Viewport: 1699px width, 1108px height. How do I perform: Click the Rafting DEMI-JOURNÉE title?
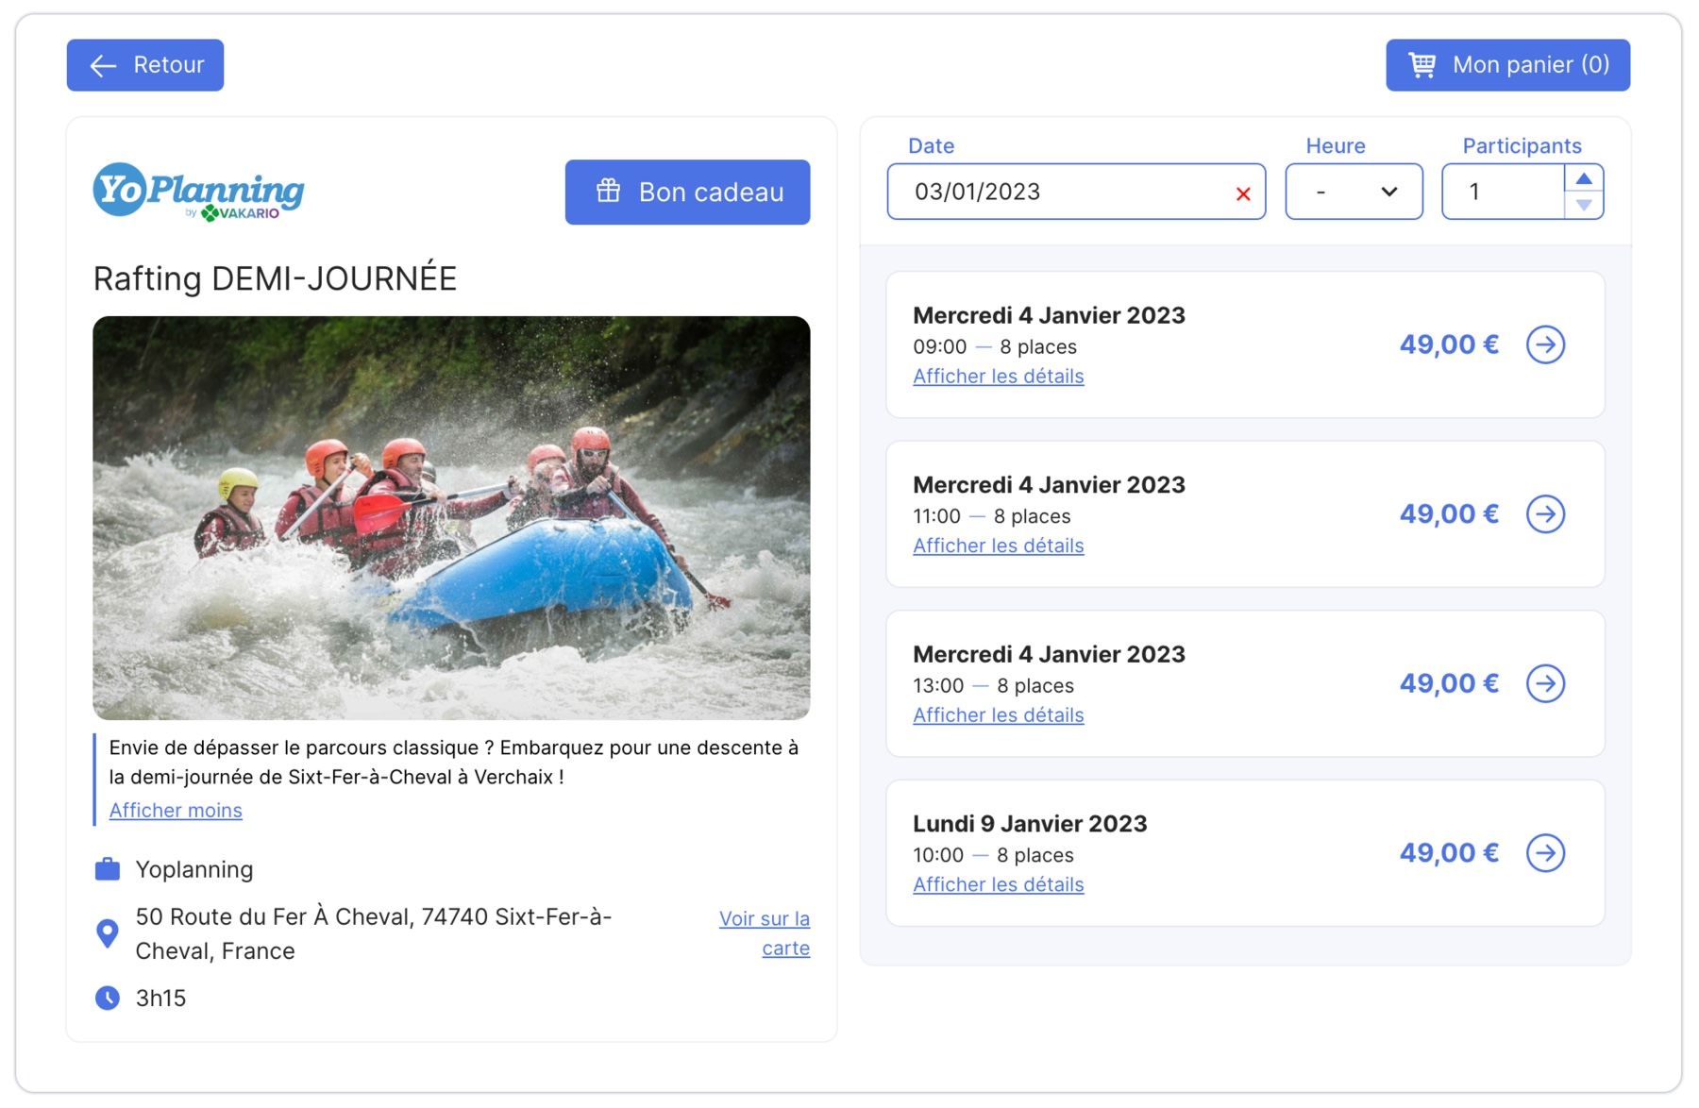(x=275, y=278)
